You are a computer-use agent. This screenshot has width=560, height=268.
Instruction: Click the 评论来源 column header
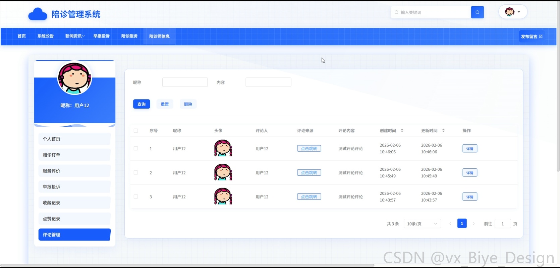pyautogui.click(x=305, y=131)
